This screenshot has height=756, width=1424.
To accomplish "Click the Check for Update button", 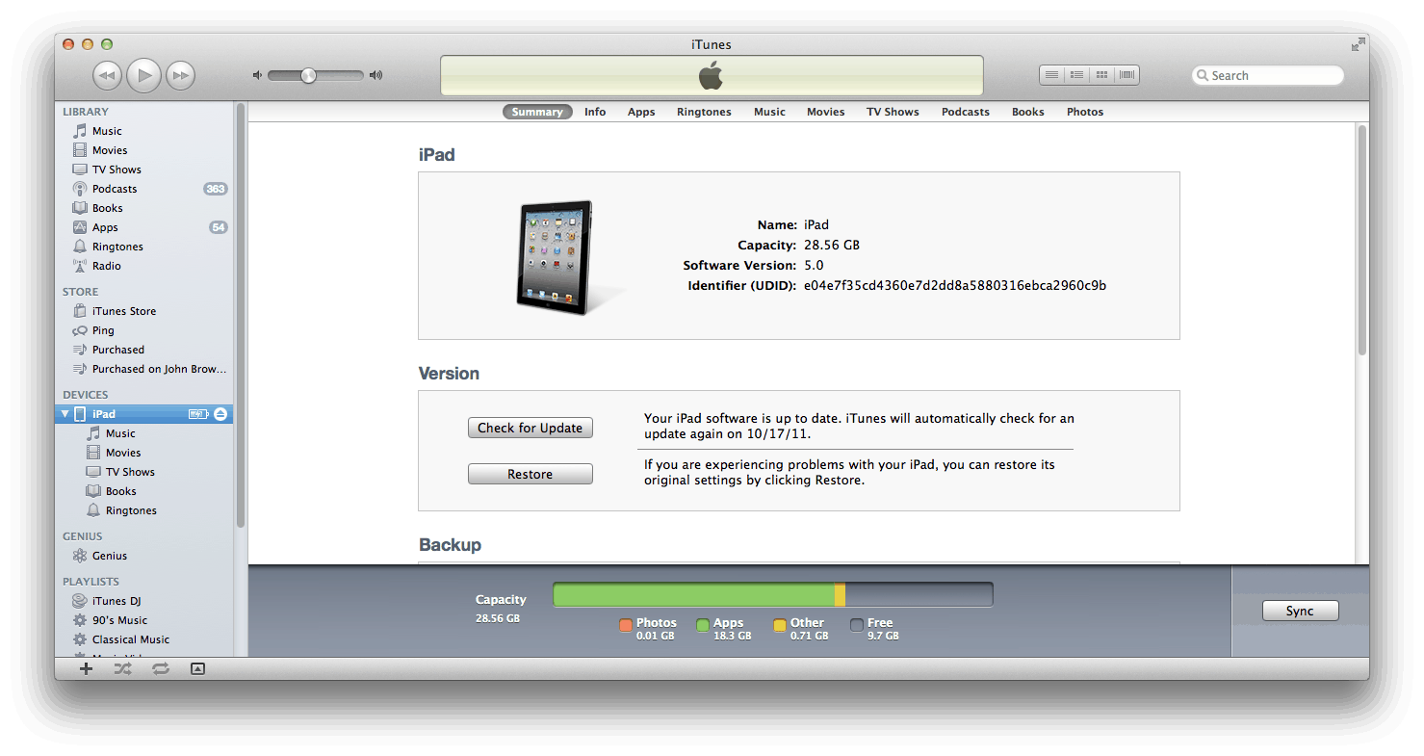I will 530,428.
